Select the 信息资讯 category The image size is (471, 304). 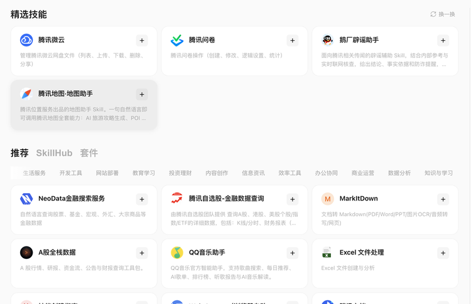[x=253, y=173]
